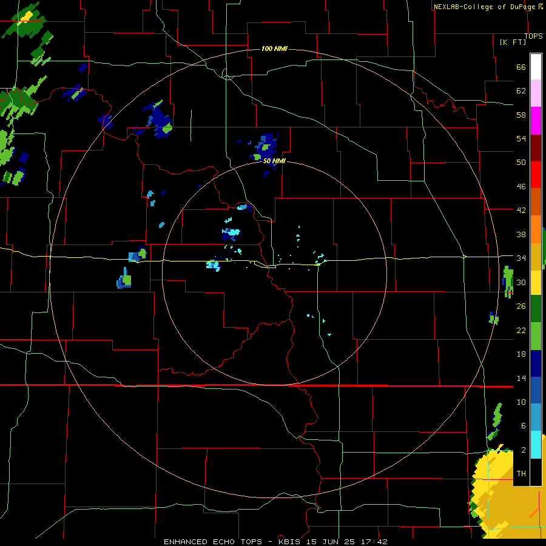Click the 30 value on the scale
This screenshot has width=546, height=546.
pos(521,282)
